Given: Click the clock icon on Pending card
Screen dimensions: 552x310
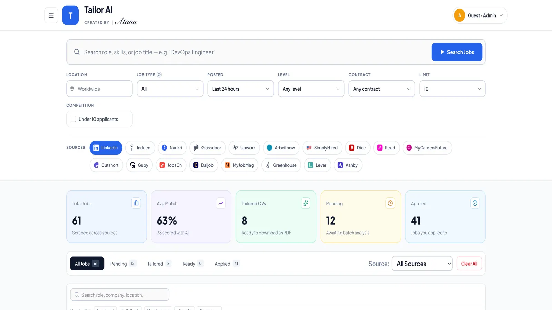Looking at the screenshot, I should click(x=390, y=203).
